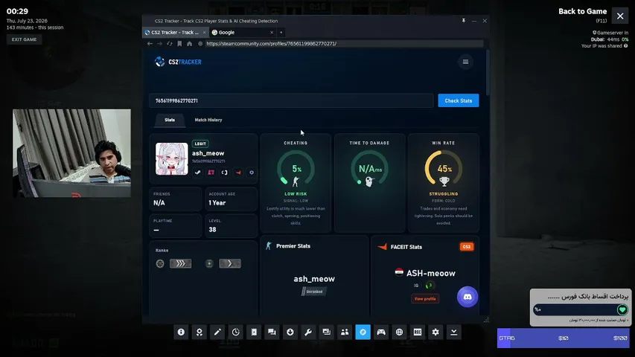
Task: Click the csstats icon under ash_meow
Action: click(x=224, y=173)
